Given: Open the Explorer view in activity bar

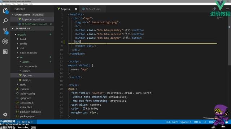Looking at the screenshot, I should pos(5,10).
